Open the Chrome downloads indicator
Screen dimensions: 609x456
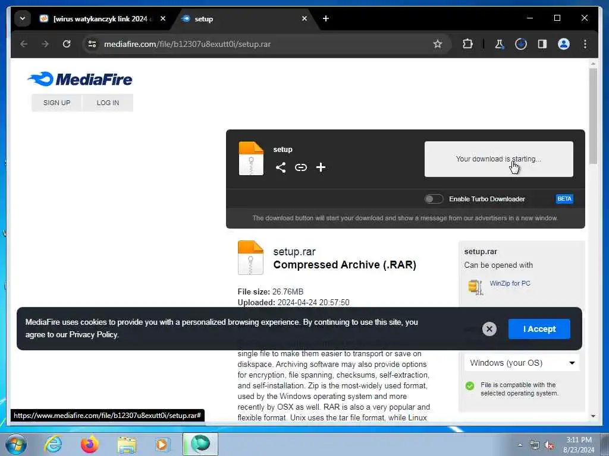click(521, 44)
